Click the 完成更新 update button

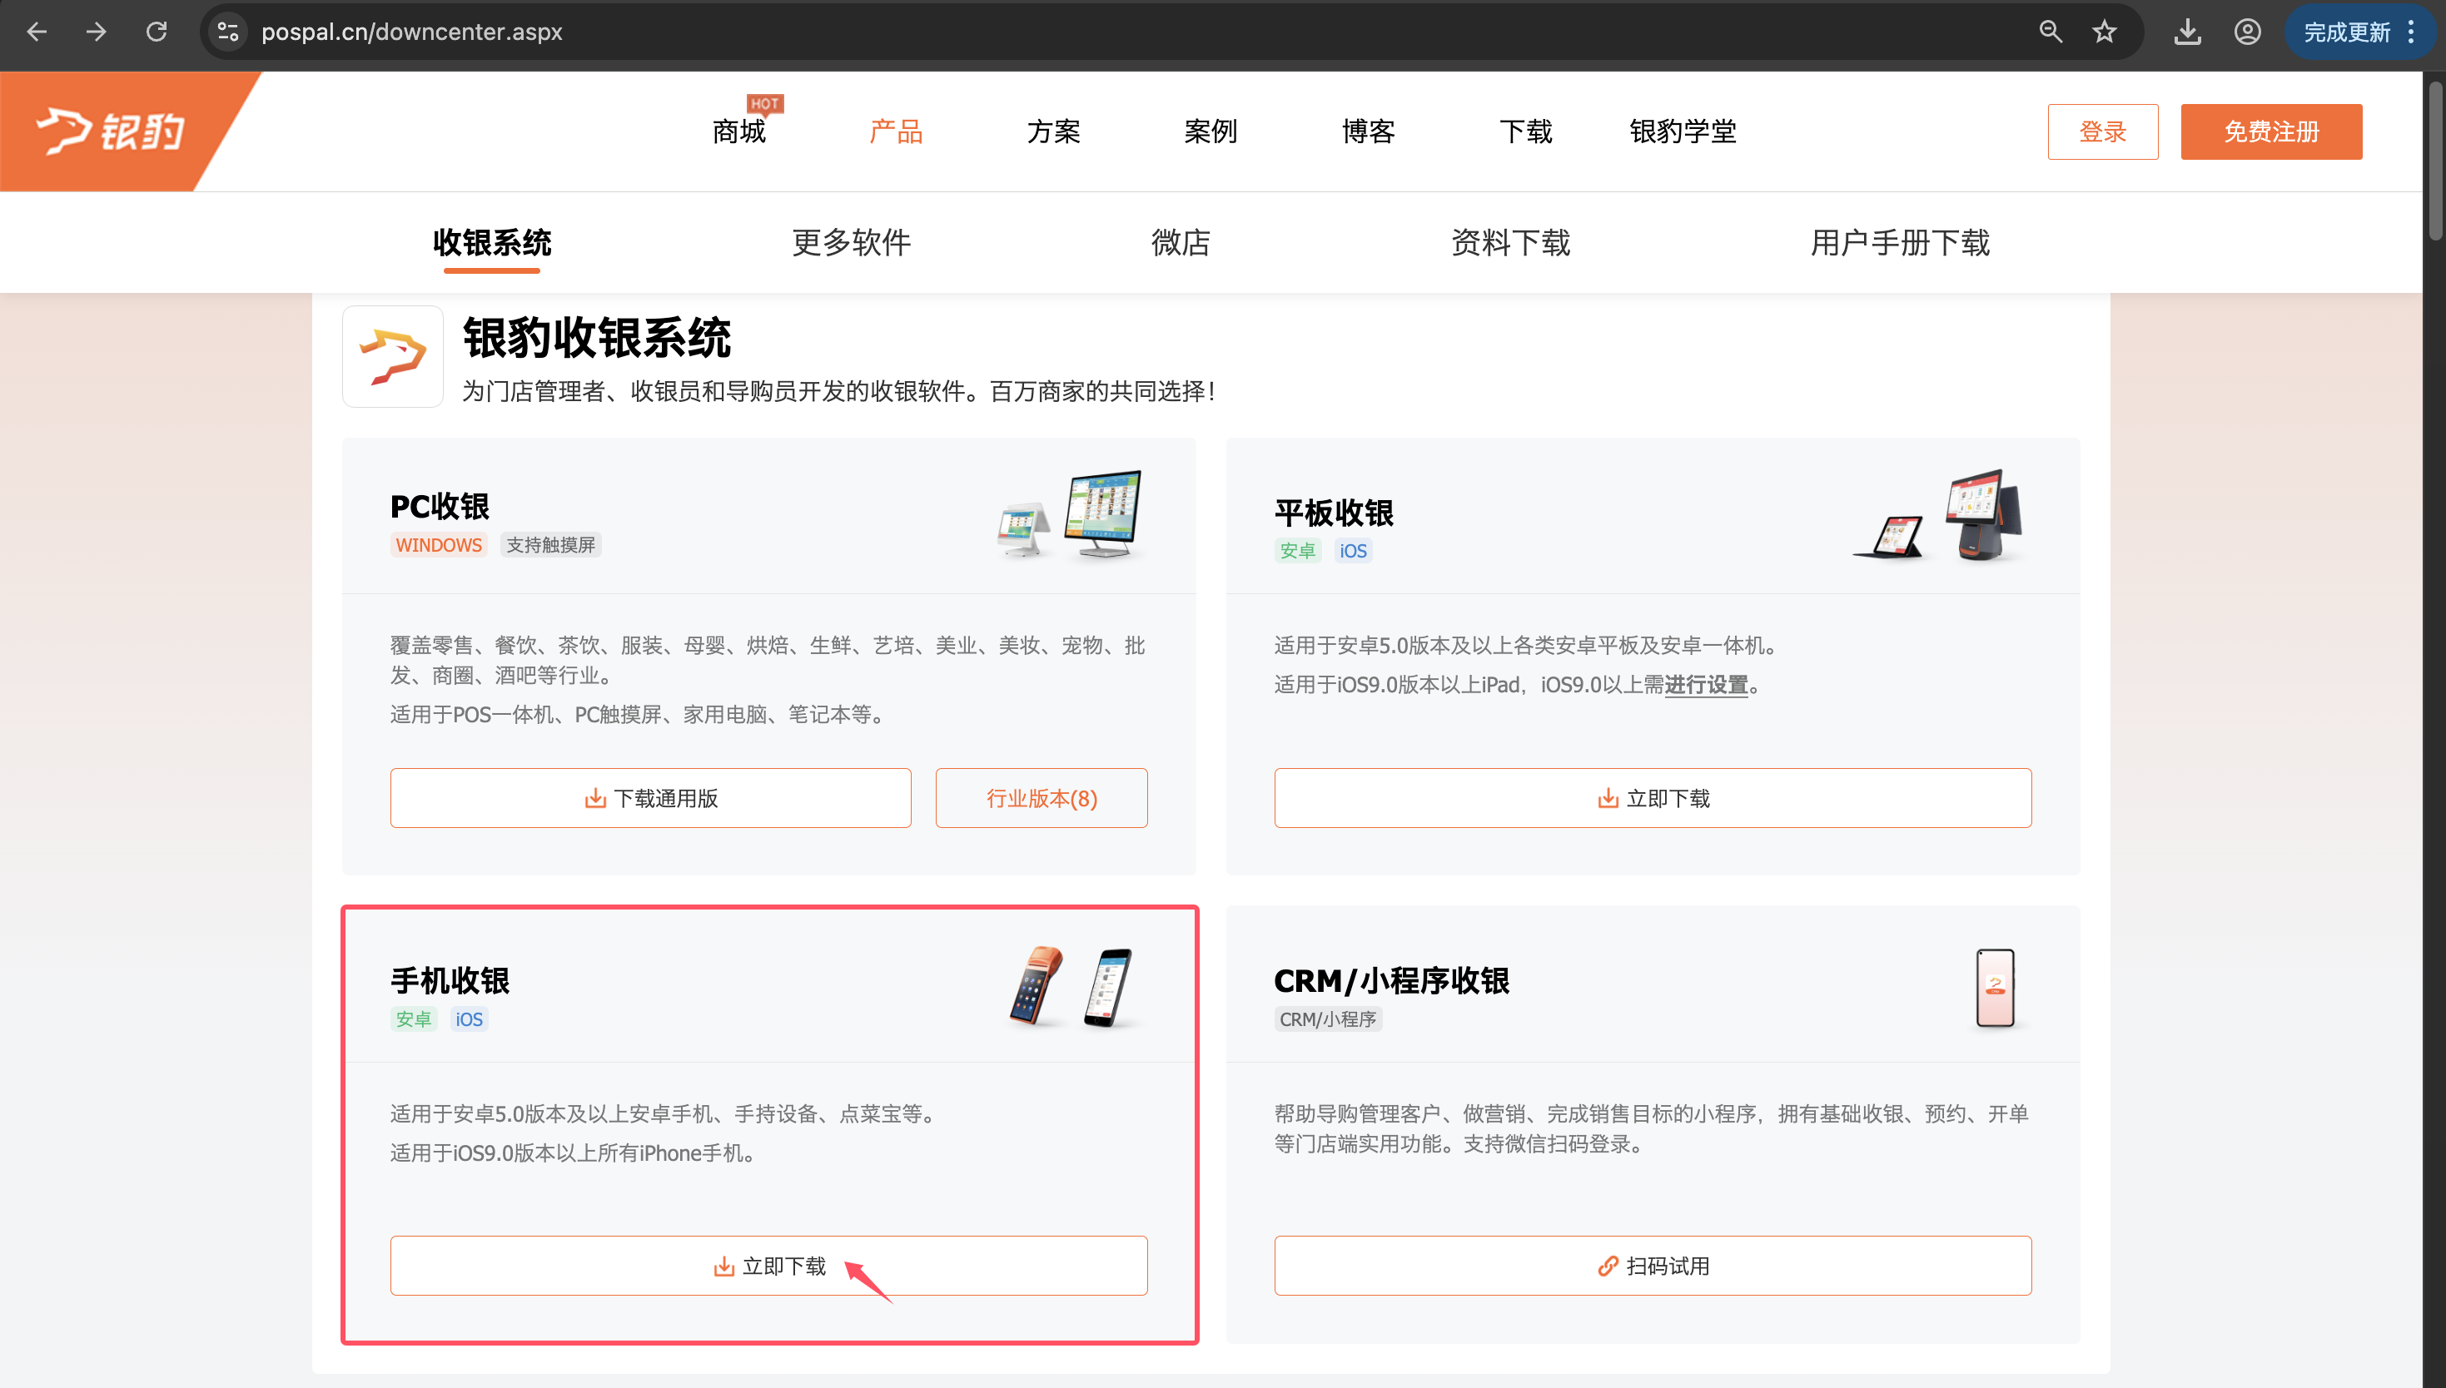click(2346, 32)
